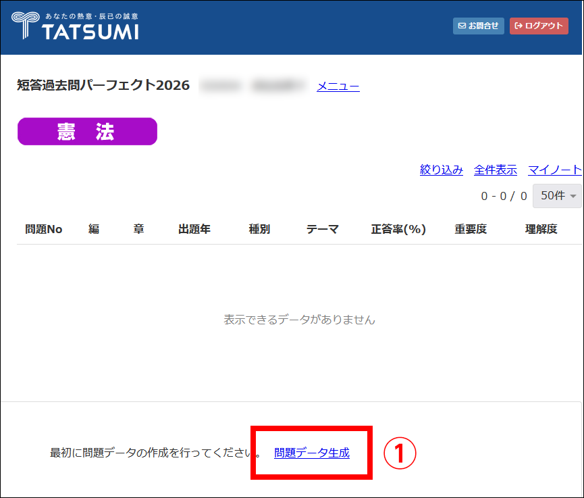Click the 理解度 column header
The image size is (584, 498).
click(541, 229)
